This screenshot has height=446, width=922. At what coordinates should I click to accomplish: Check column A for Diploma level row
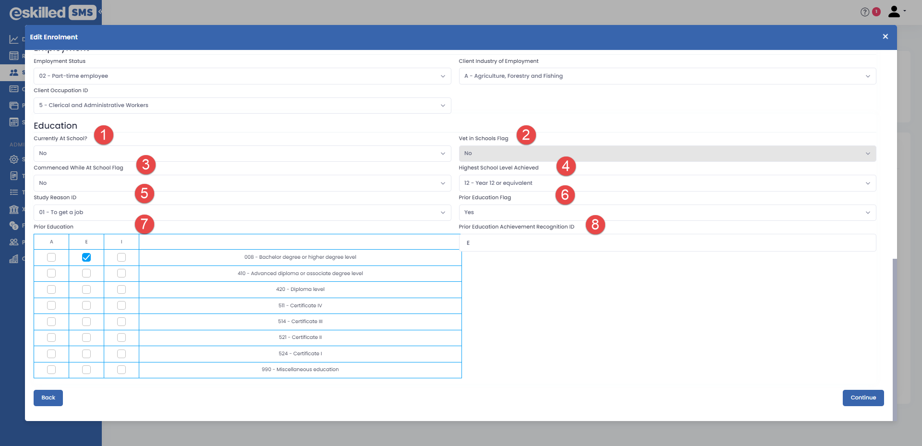[x=51, y=289]
